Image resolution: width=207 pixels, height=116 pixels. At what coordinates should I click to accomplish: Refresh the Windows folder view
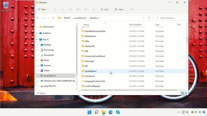pos(149,18)
